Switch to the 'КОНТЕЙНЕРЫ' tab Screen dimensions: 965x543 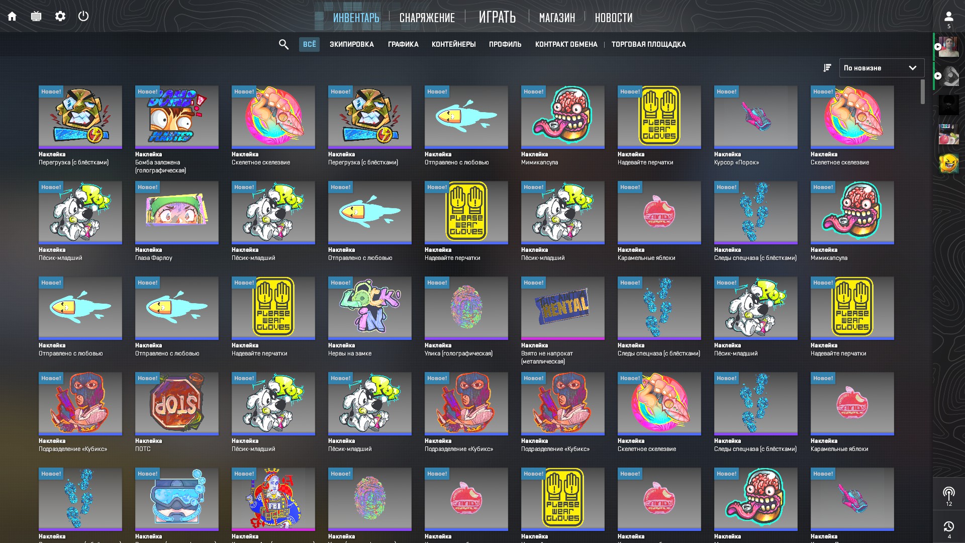coord(453,44)
